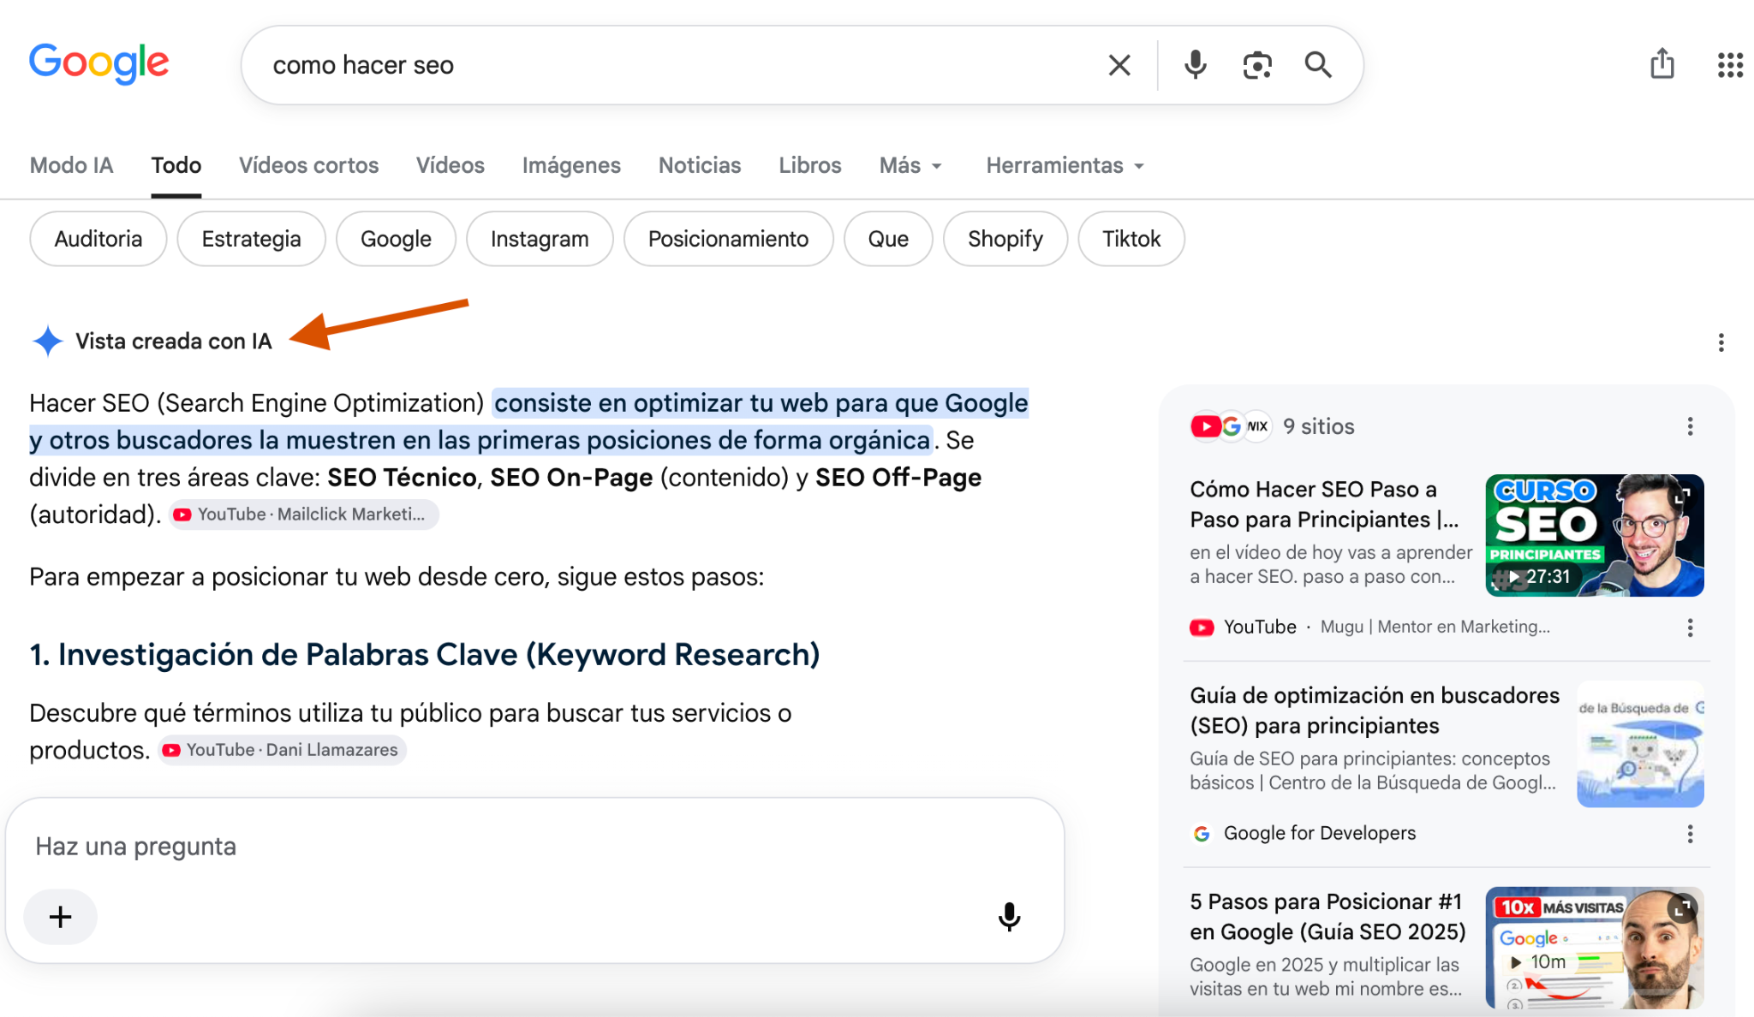
Task: Click the Google logo
Action: 99,64
